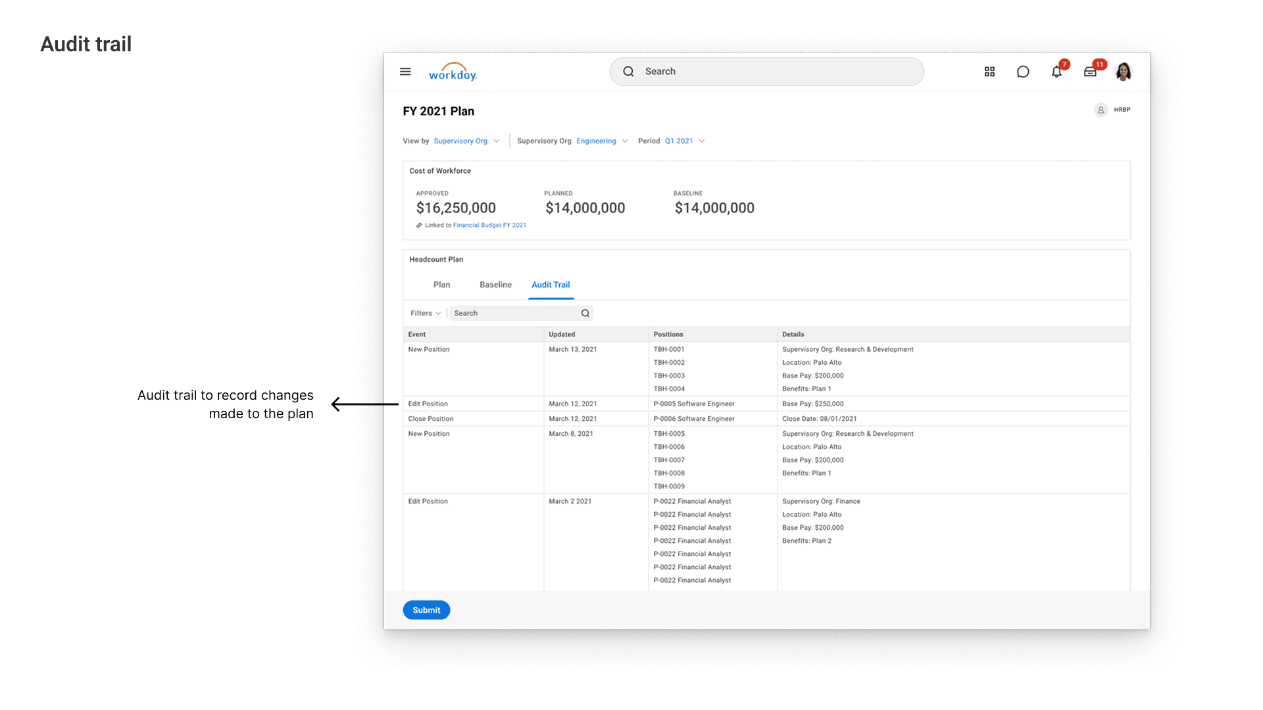The width and height of the screenshot is (1263, 710).
Task: Click the approved amount $16,250,000
Action: (x=456, y=208)
